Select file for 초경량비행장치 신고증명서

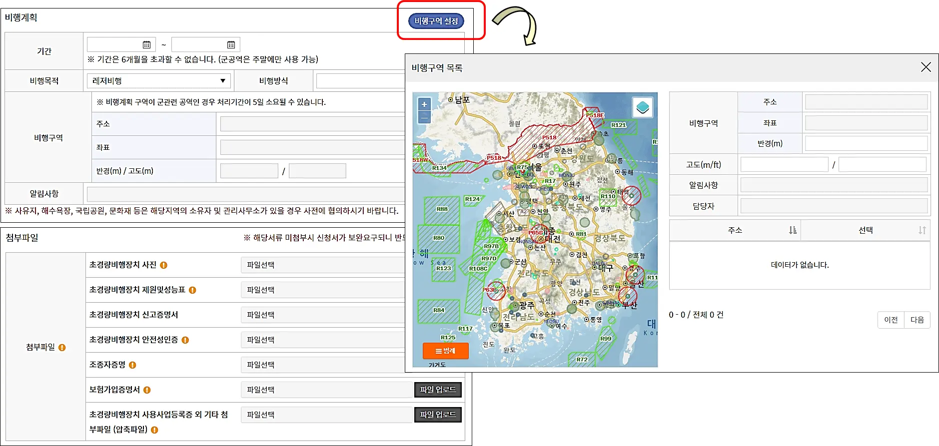pyautogui.click(x=323, y=315)
